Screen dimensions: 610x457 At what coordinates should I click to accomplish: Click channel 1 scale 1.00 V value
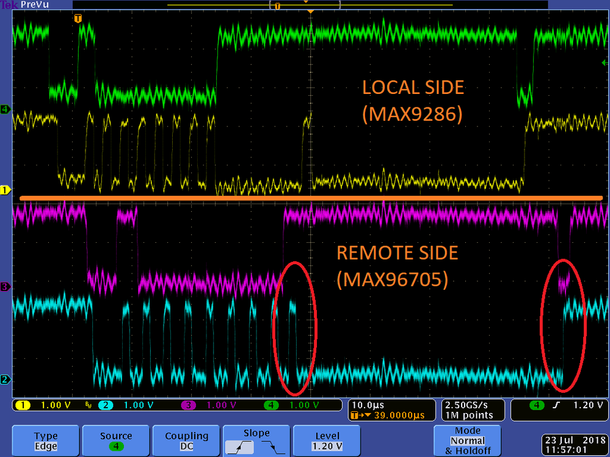[x=56, y=405]
